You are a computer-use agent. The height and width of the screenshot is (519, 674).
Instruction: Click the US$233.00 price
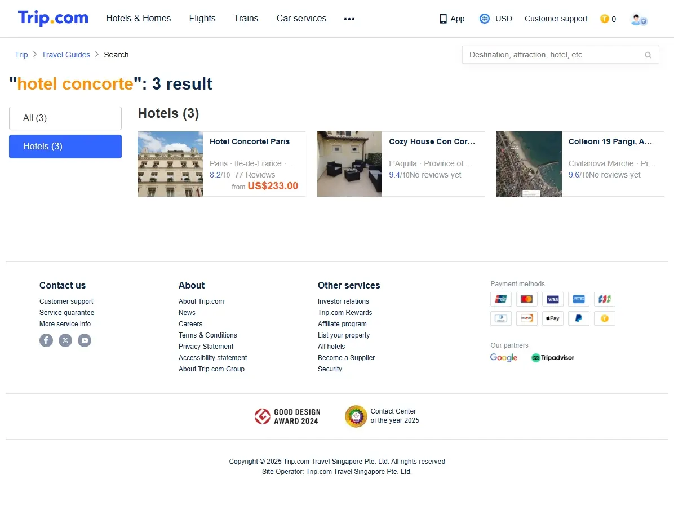click(273, 186)
